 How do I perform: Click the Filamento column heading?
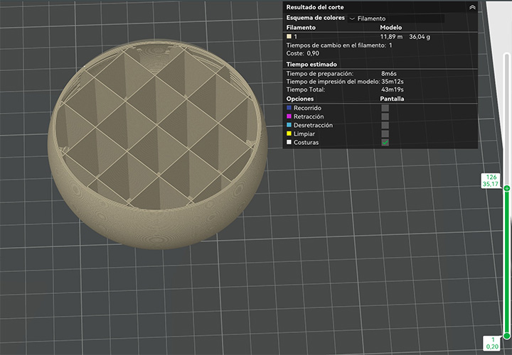click(x=301, y=28)
